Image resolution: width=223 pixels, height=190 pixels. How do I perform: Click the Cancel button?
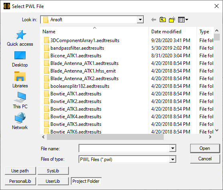205,159
